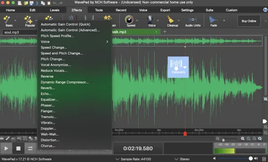Expand toolbar overflow chevron beside Buy Online

point(266,21)
